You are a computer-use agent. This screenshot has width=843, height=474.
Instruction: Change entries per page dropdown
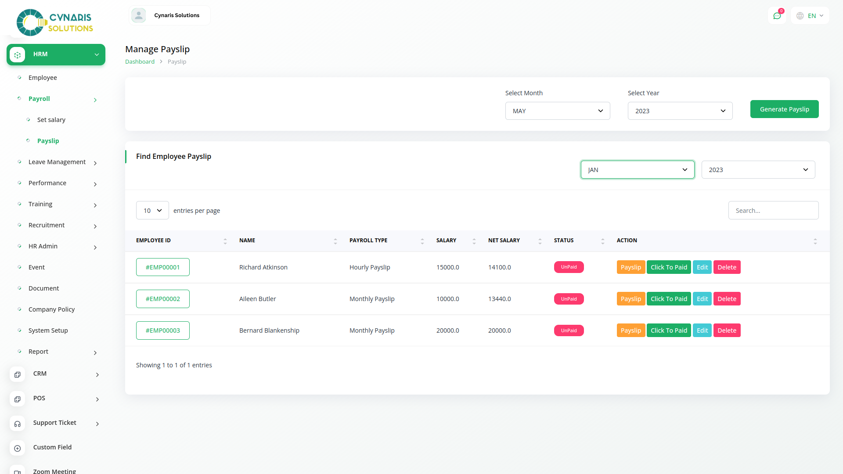pos(152,210)
